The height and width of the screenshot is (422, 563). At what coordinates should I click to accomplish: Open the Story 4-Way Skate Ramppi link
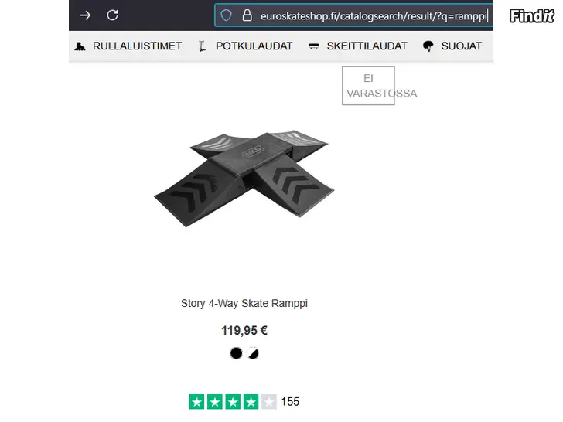(244, 303)
